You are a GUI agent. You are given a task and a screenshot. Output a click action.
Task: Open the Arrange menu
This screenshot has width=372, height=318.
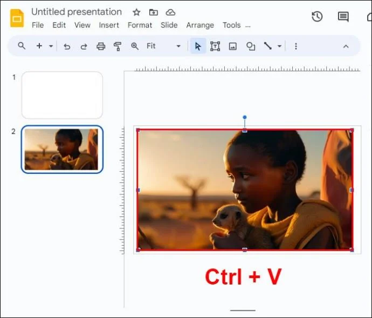(x=200, y=25)
